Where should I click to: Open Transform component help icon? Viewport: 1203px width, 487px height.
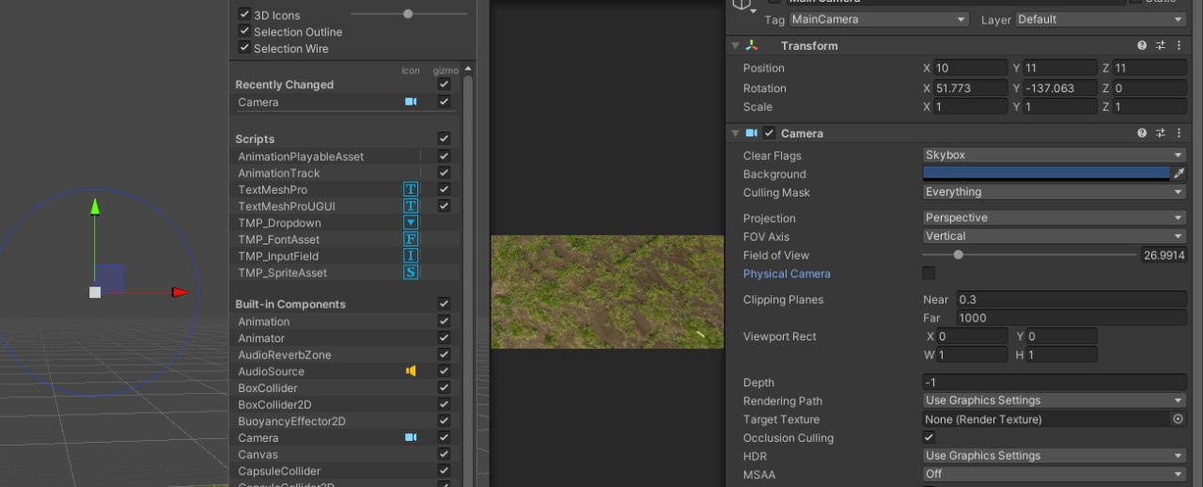tap(1142, 46)
